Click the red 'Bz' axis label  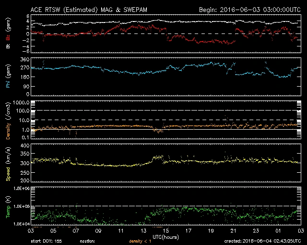[8, 37]
